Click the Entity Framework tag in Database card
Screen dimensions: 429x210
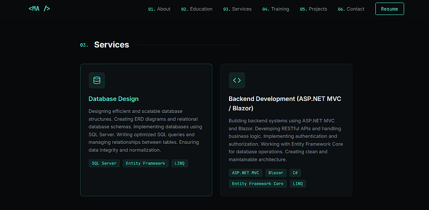[145, 163]
